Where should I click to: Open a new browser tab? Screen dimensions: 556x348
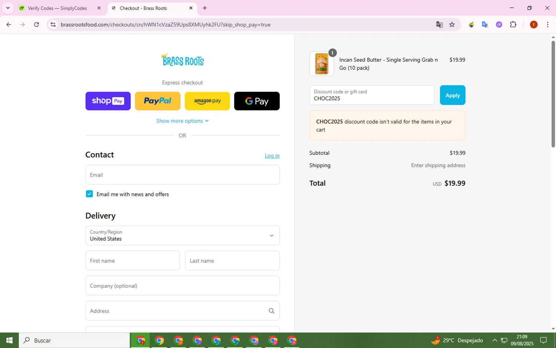click(x=205, y=8)
